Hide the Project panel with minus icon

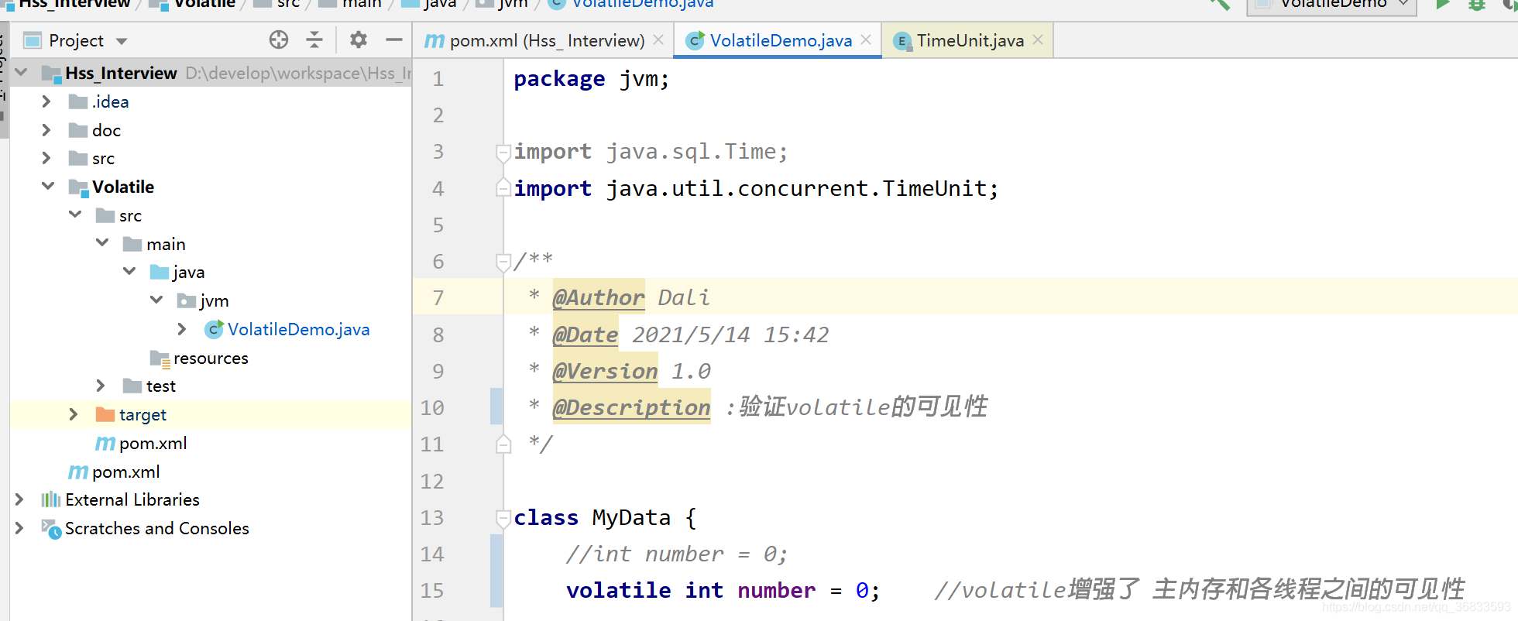(x=394, y=39)
